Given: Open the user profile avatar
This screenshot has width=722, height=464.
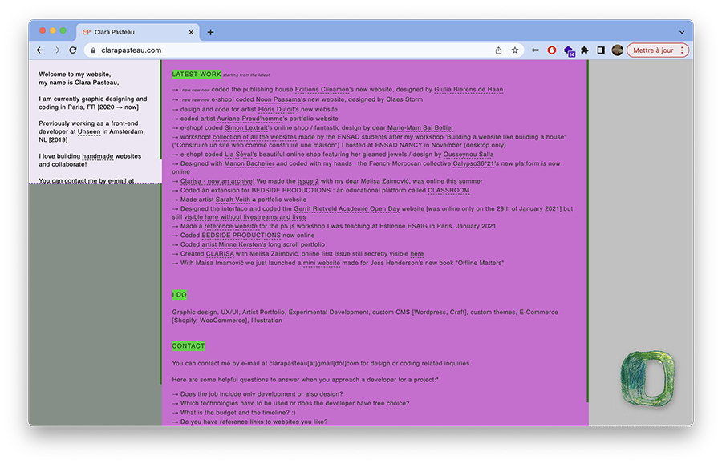Looking at the screenshot, I should (x=618, y=50).
